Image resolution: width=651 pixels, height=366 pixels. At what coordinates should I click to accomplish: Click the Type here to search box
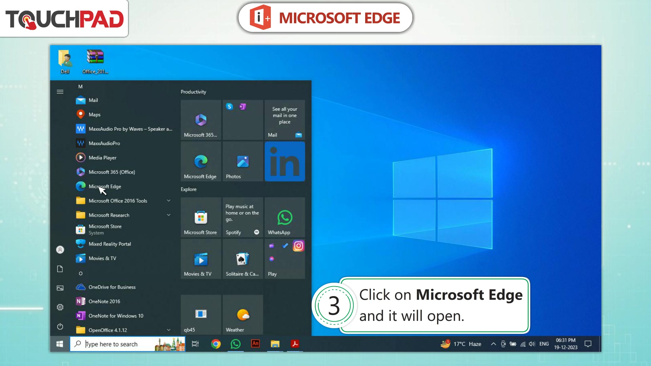127,344
